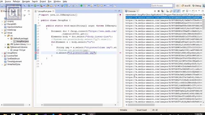Click the Run External Tools icon

click(x=41, y=6)
